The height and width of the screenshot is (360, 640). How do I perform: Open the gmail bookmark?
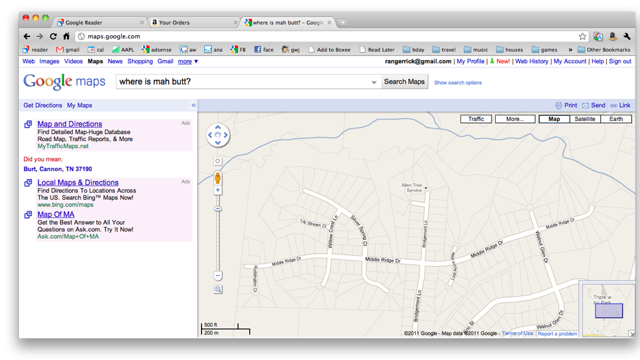coord(68,50)
